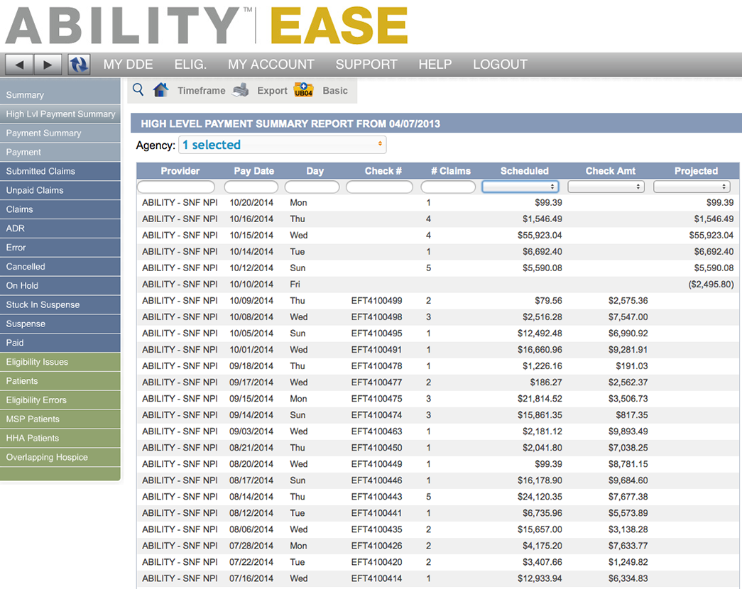This screenshot has width=742, height=589.
Task: Click the Export toolbar label
Action: point(272,90)
